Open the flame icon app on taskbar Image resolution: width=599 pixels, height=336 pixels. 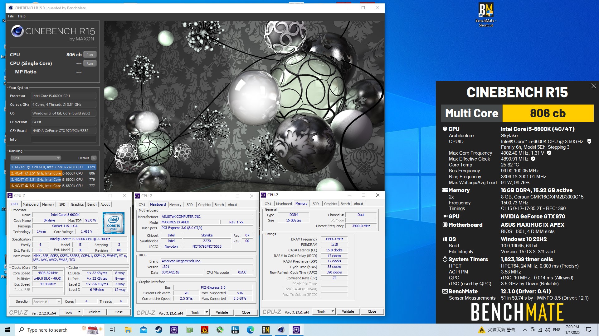(205, 330)
